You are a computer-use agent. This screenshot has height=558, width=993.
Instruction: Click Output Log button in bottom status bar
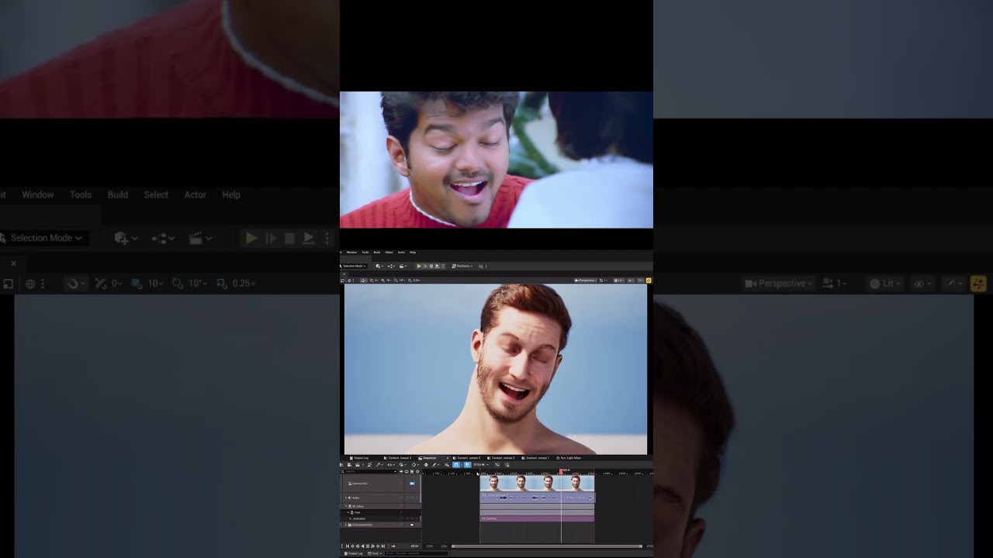[x=354, y=553]
